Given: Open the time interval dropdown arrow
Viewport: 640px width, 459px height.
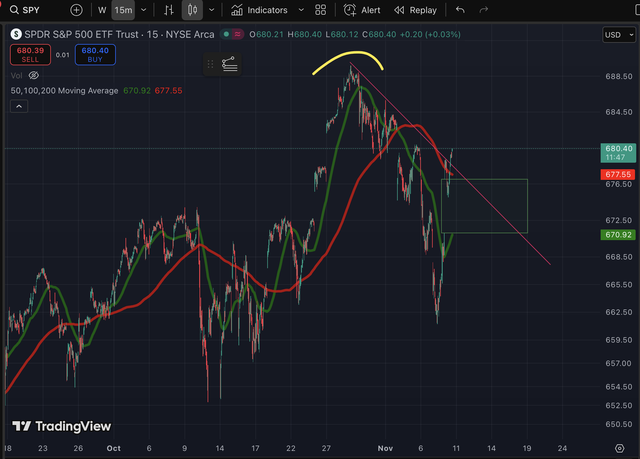Looking at the screenshot, I should click(x=144, y=10).
